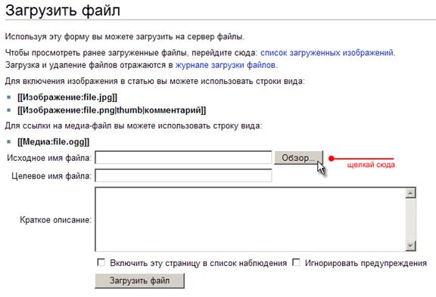436x297 pixels.
Task: Tick the Игнорировать предупреждения checkbox
Action: [x=296, y=262]
